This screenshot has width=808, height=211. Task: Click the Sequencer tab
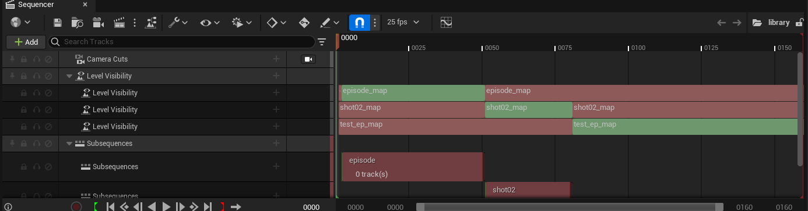(36, 5)
